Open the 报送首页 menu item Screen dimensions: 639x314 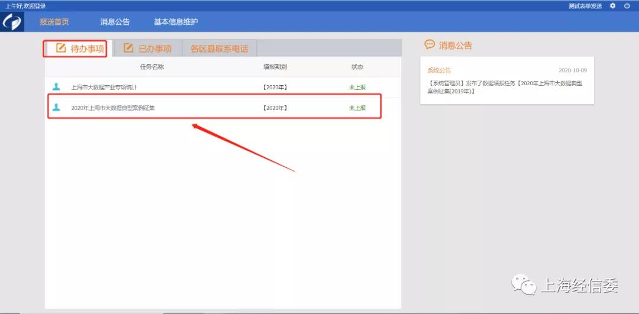[54, 22]
